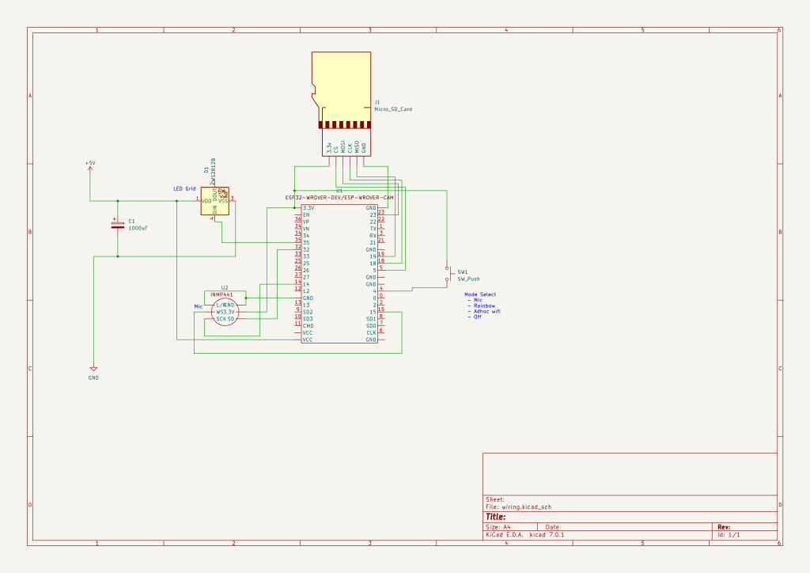Select the 1000uF capacitor C1
Screen dimensions: 810x573
(115, 226)
